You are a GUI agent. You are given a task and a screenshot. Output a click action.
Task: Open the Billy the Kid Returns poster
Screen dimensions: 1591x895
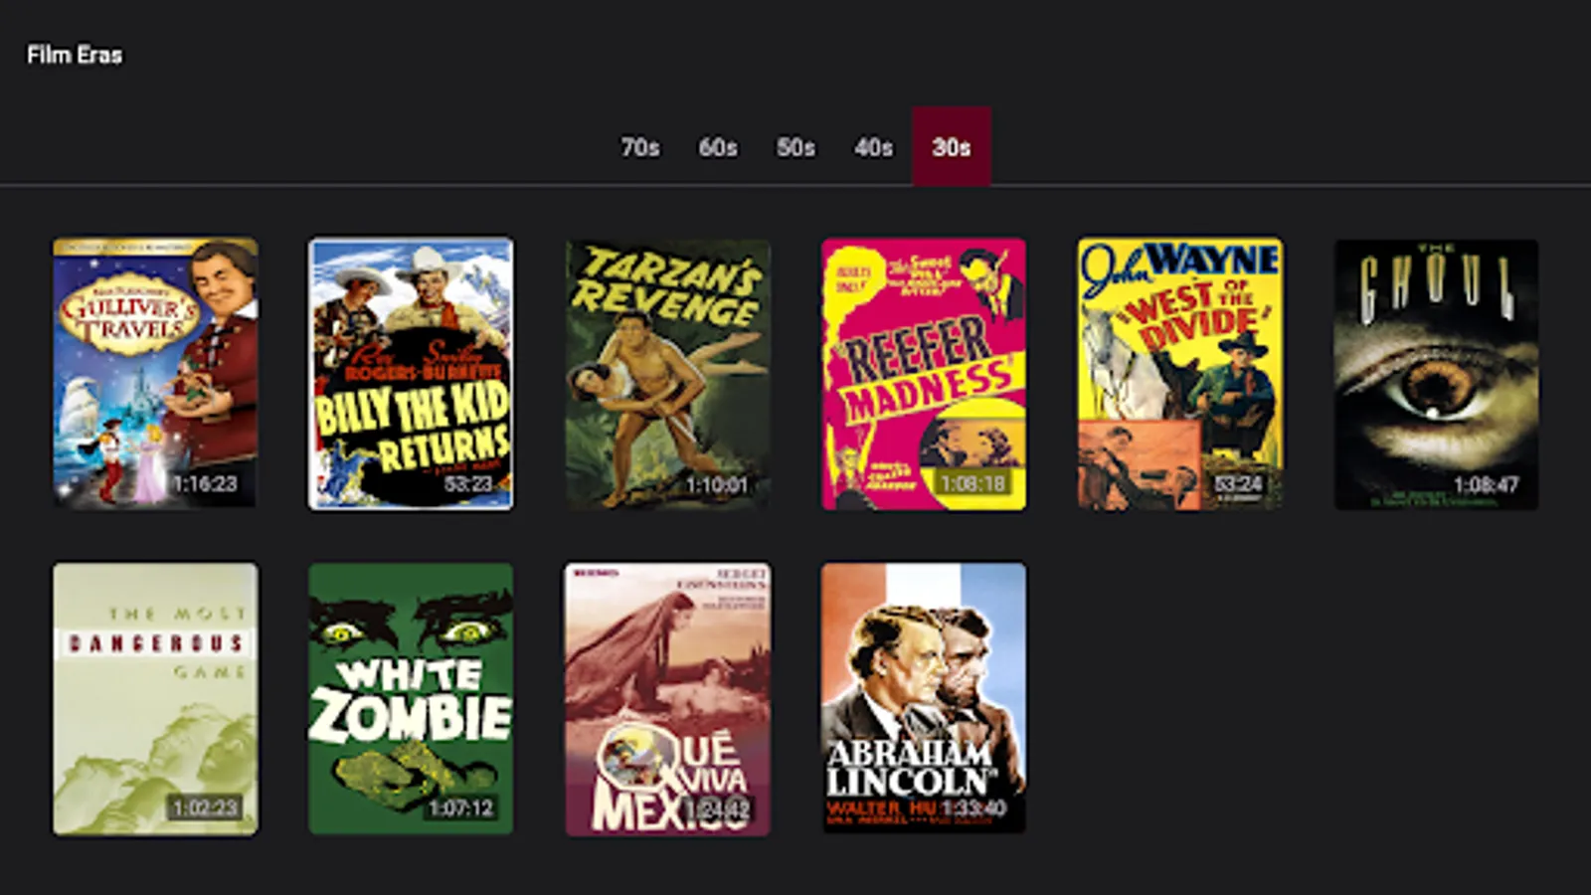click(411, 374)
